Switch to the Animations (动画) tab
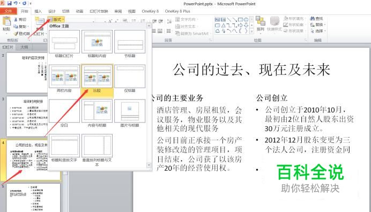Image resolution: width=371 pixels, height=212 pixels. pos(79,11)
